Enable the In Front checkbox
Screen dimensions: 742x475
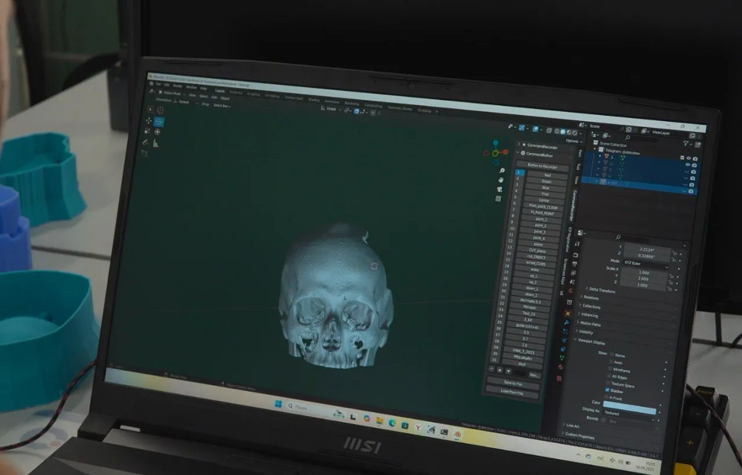[606, 397]
